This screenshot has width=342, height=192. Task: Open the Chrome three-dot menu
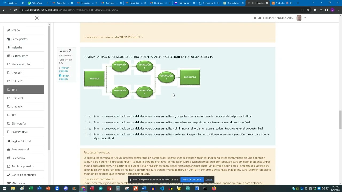pos(338,10)
